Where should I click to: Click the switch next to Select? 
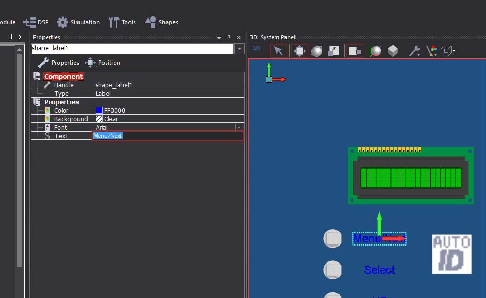(x=333, y=270)
